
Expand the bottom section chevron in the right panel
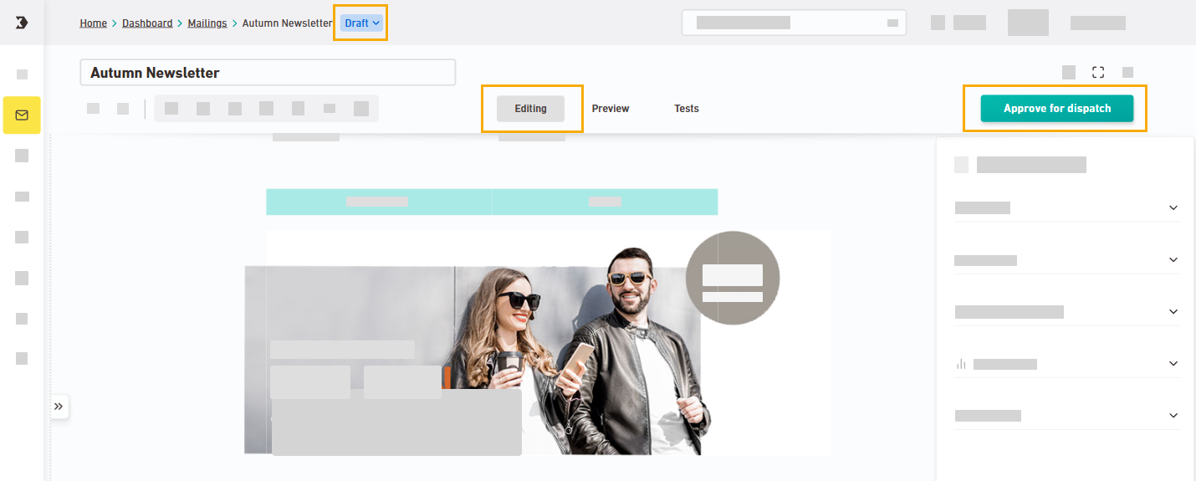click(x=1173, y=416)
